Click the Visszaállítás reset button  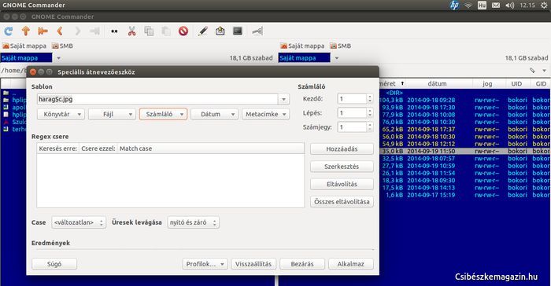coord(253,264)
